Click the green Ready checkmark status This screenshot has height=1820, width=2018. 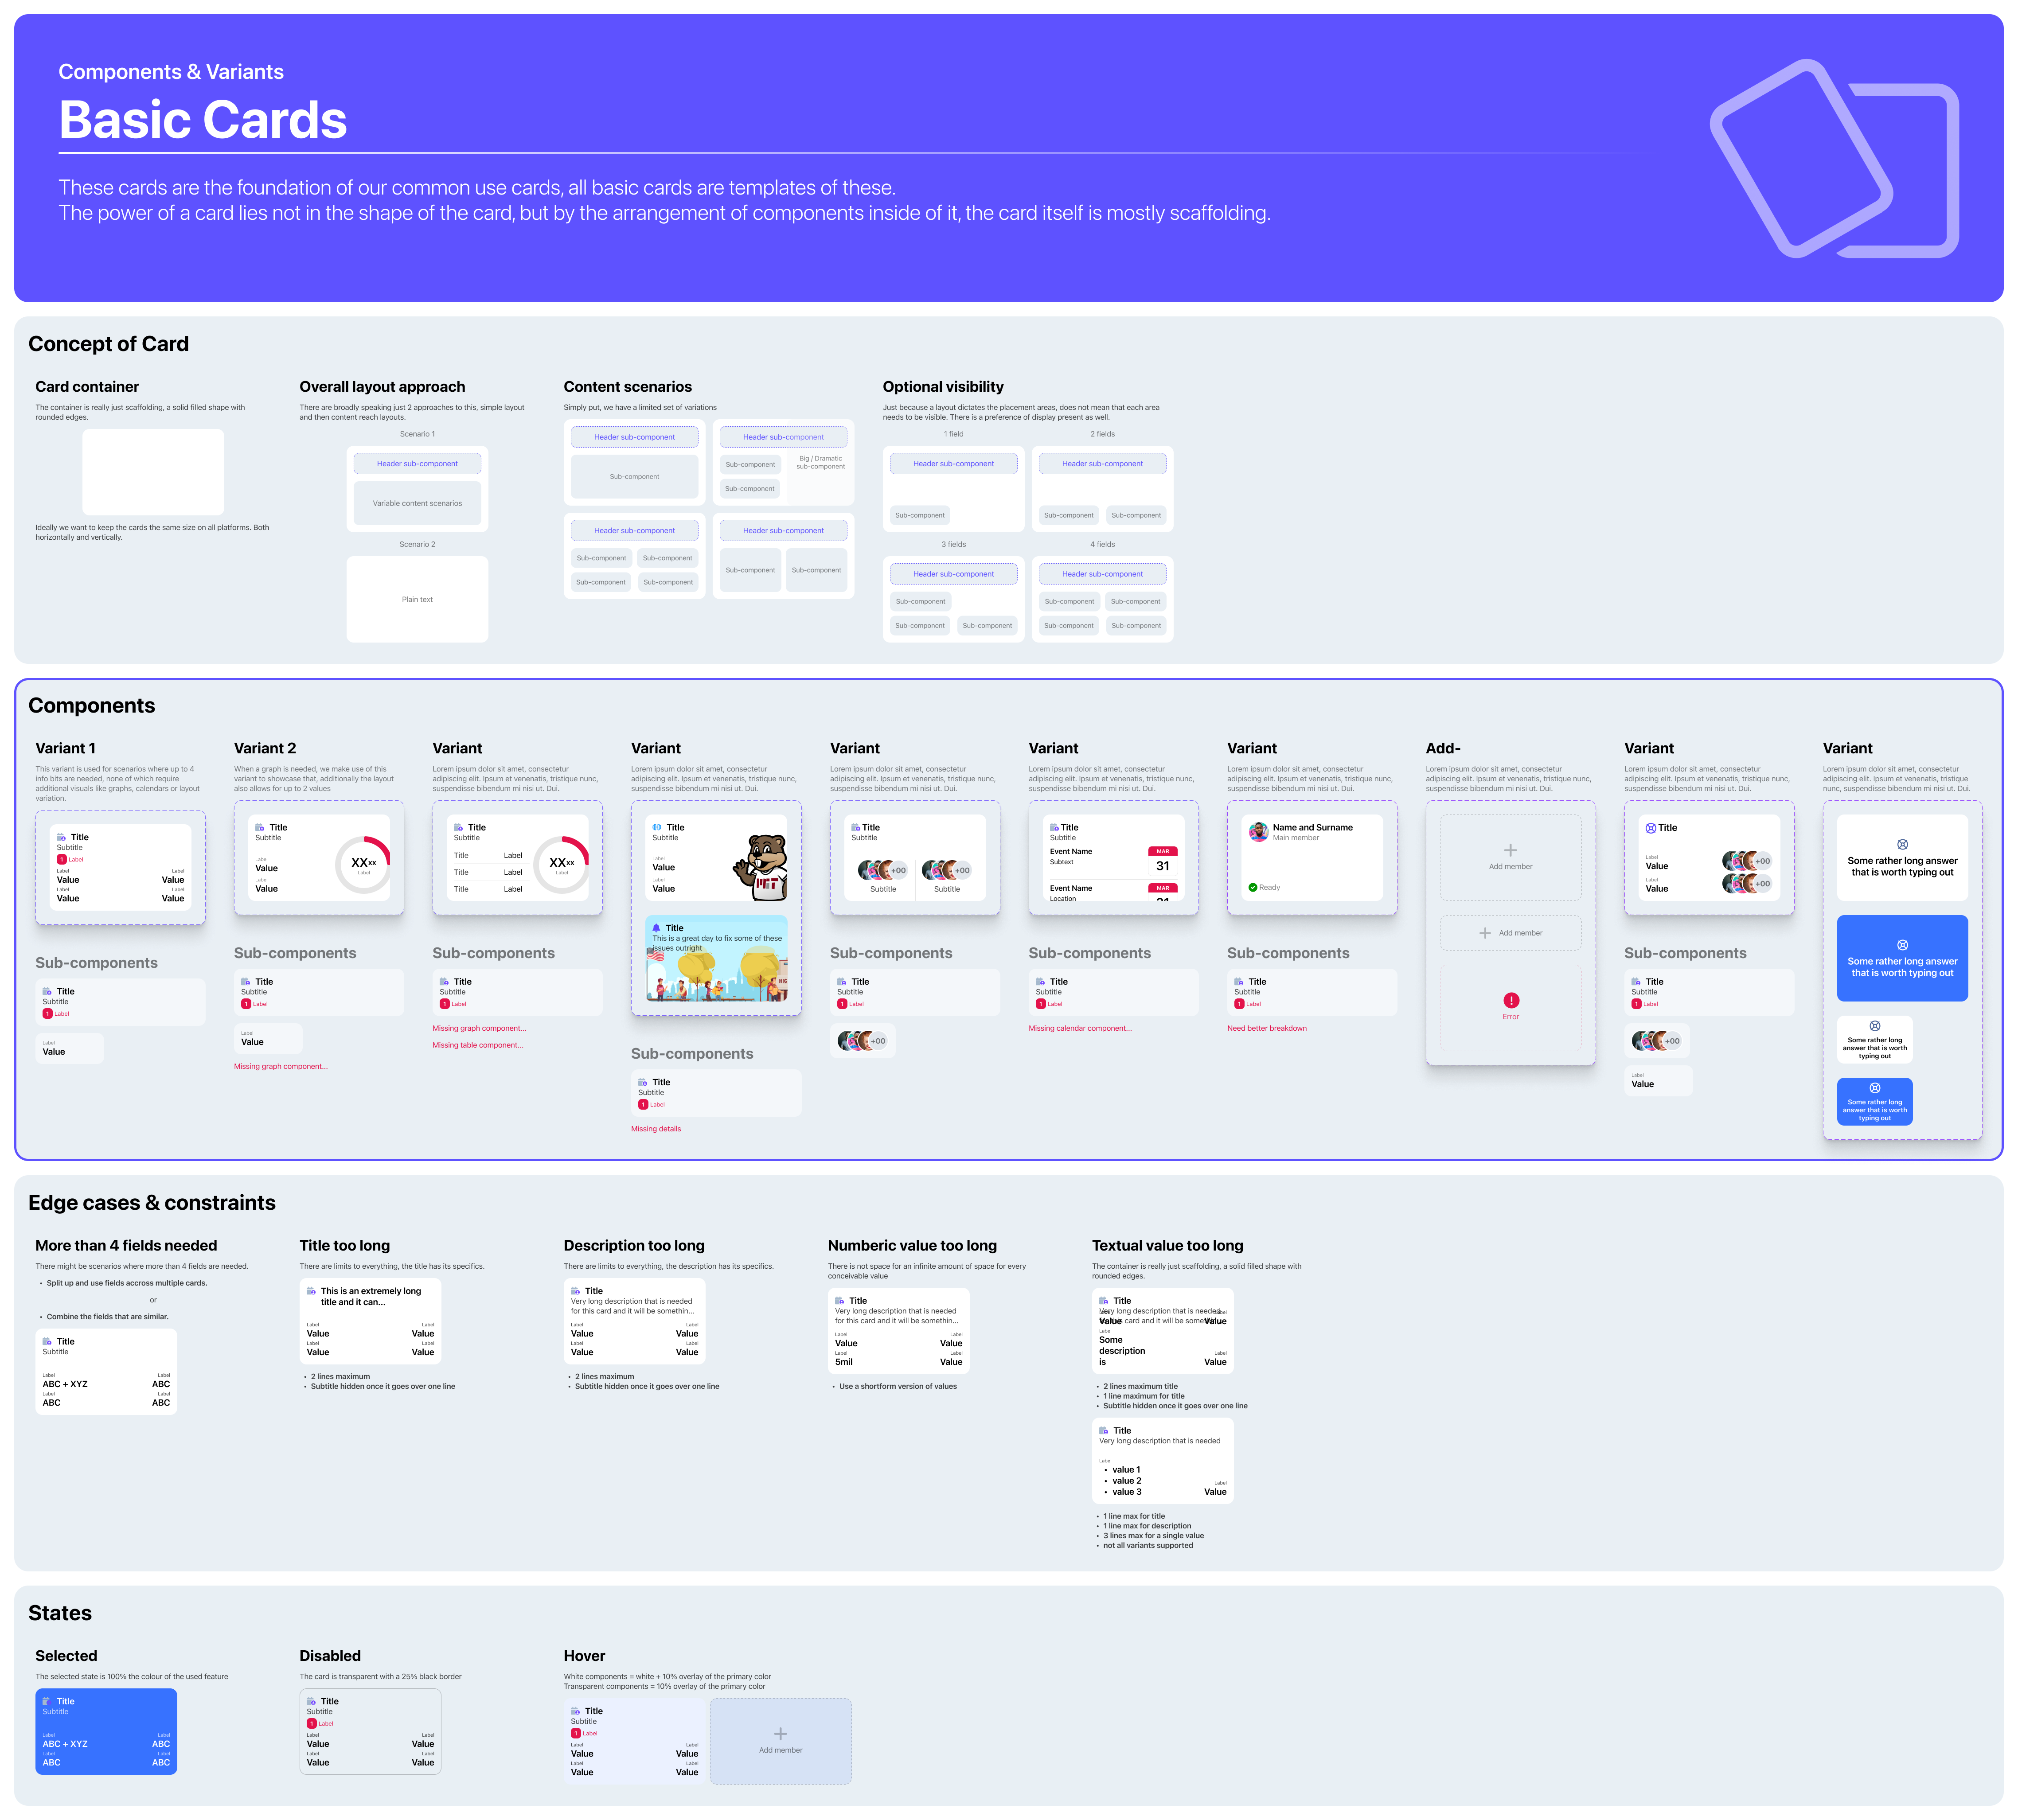[x=1253, y=887]
